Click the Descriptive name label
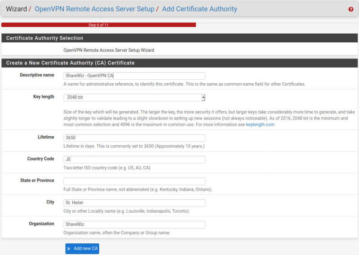The width and height of the screenshot is (359, 255). [37, 75]
